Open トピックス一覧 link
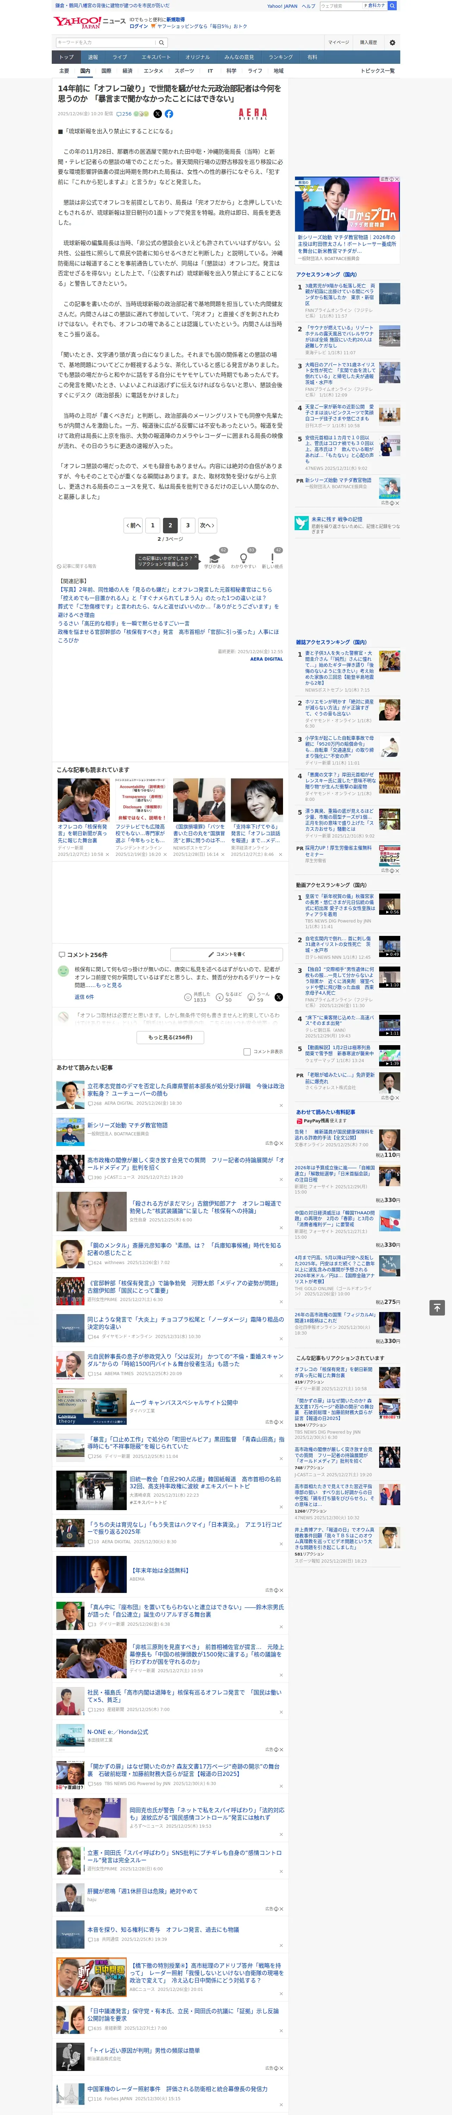 tap(377, 70)
